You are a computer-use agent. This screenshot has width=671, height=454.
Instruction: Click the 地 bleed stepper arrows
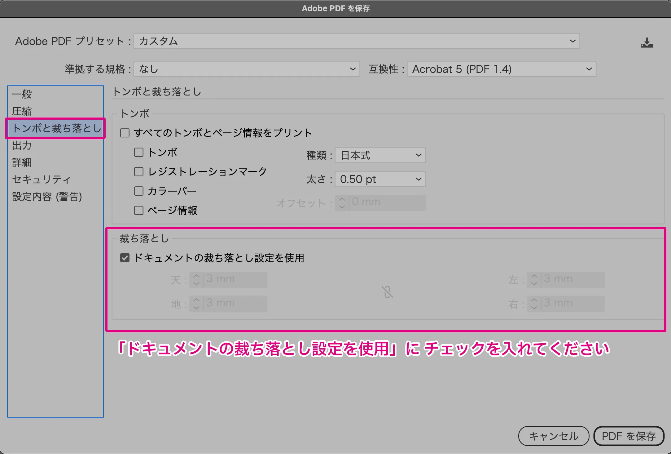(196, 303)
